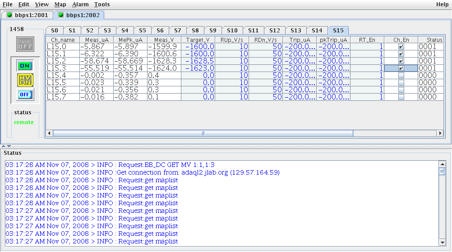Open the File menu
The height and width of the screenshot is (252, 452).
pyautogui.click(x=8, y=4)
